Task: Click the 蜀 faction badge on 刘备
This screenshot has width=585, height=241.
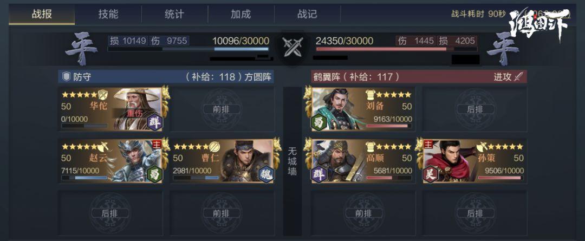Action: pyautogui.click(x=318, y=122)
